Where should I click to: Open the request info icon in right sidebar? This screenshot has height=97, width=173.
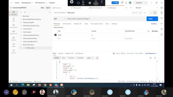point(162,34)
